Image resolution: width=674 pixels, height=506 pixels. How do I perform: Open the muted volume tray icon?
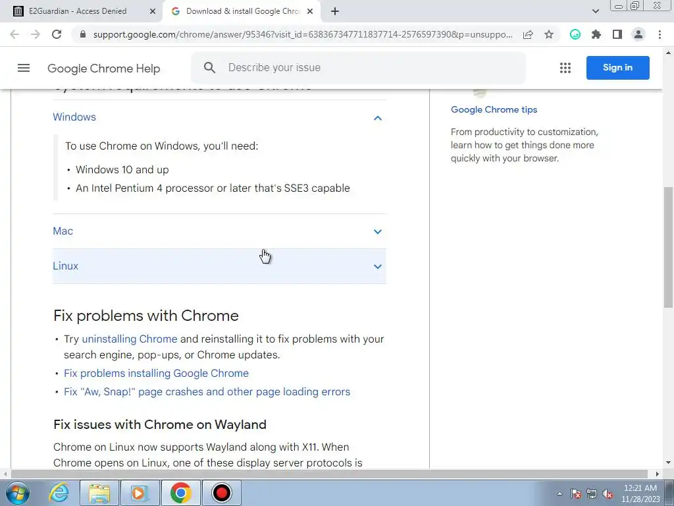coord(608,493)
